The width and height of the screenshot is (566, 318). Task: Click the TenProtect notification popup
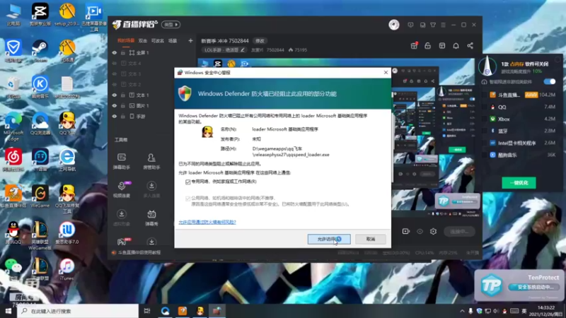[x=519, y=285]
